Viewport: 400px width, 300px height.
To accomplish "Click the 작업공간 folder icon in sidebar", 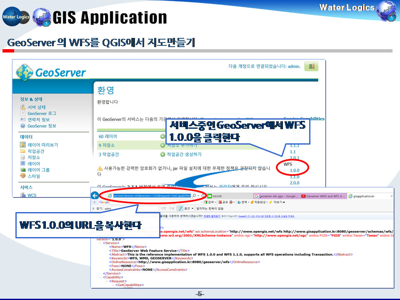I will 22,151.
